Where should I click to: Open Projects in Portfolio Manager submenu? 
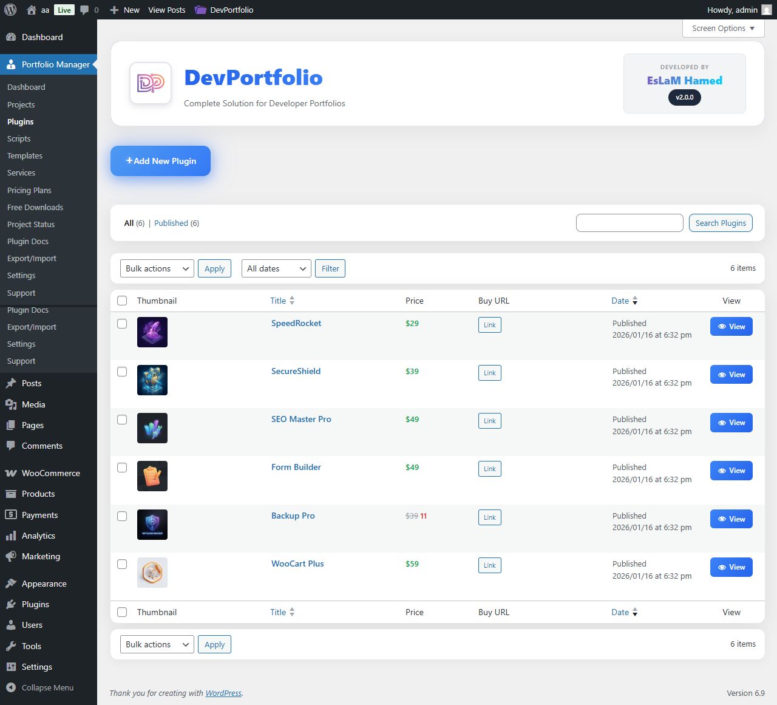21,104
